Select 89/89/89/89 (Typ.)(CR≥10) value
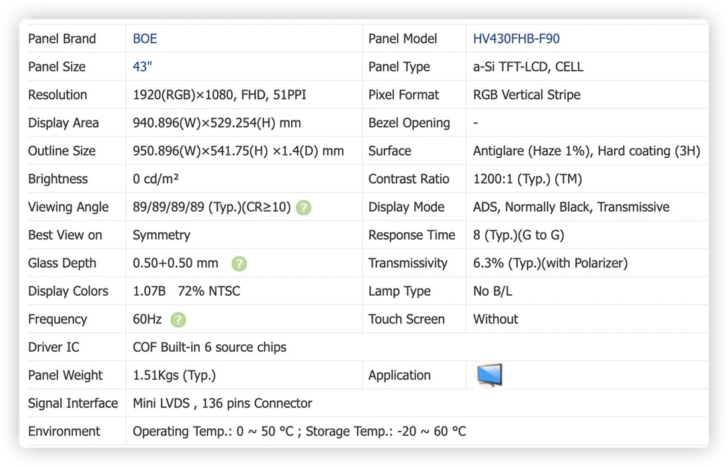The width and height of the screenshot is (728, 467). click(x=212, y=206)
